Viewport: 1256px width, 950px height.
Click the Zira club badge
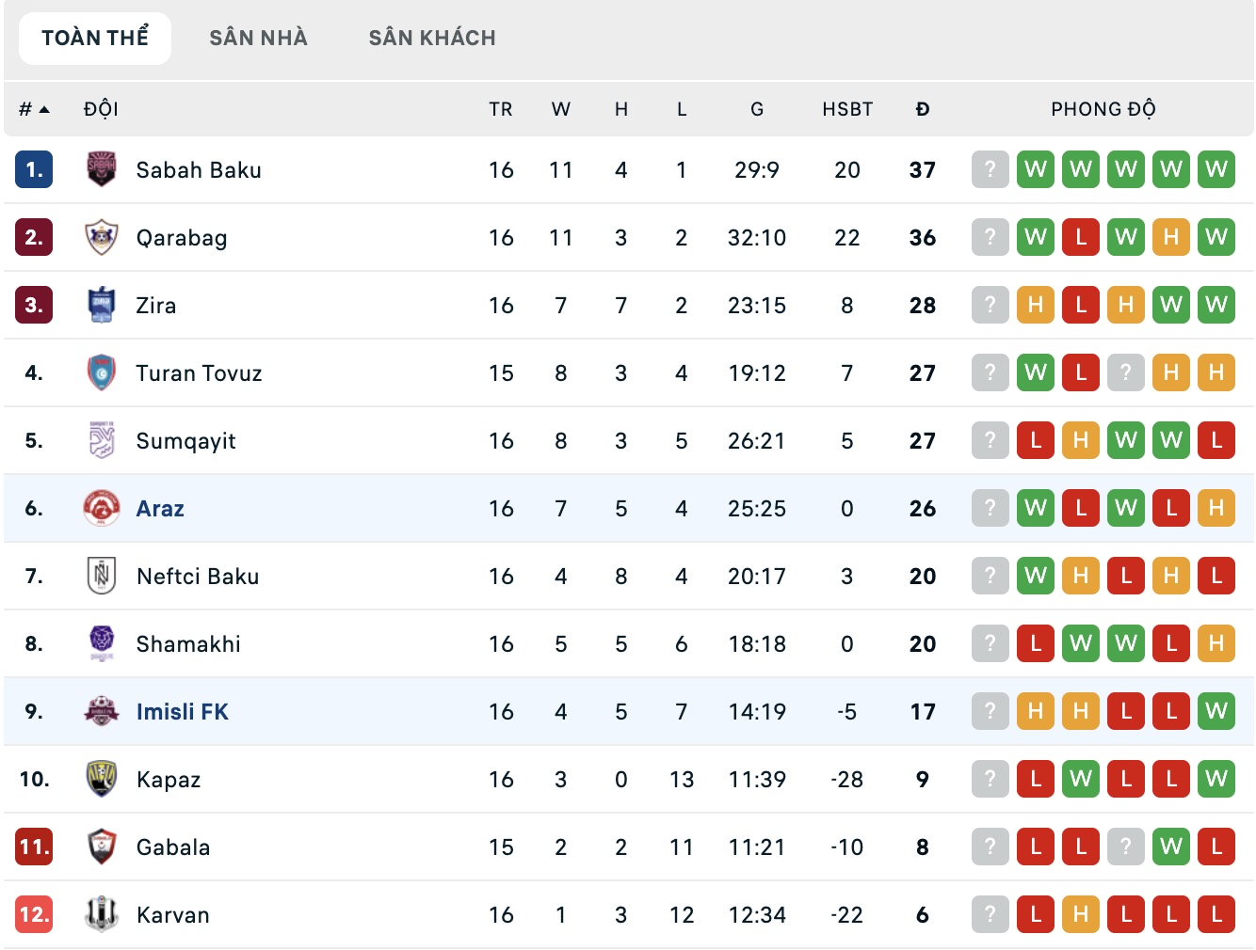tap(101, 305)
